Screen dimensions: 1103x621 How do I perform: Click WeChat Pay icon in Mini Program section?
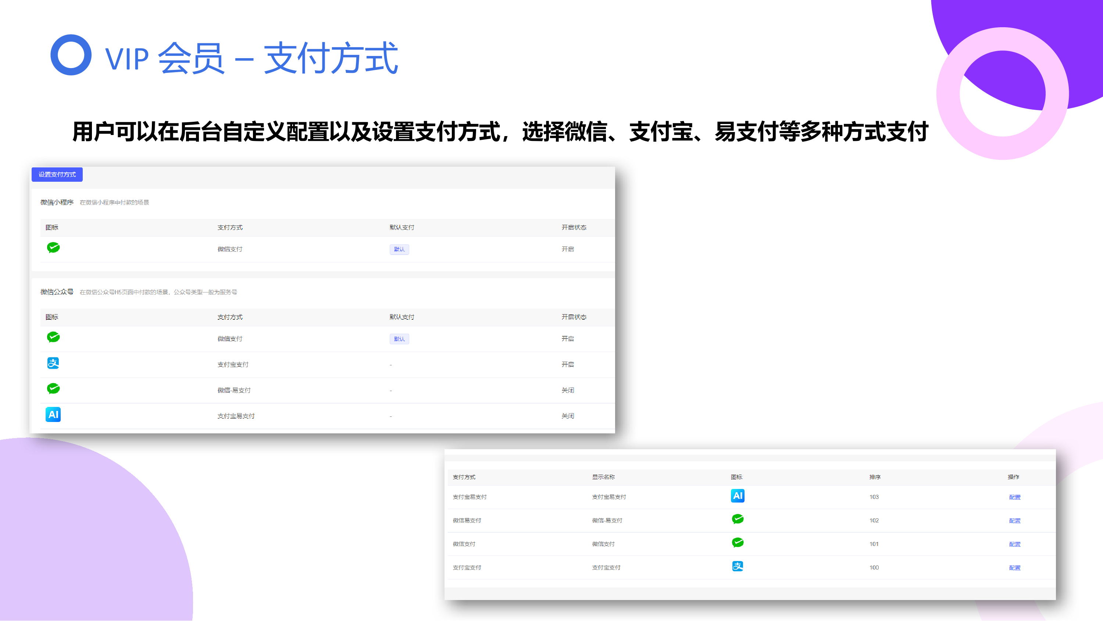53,248
